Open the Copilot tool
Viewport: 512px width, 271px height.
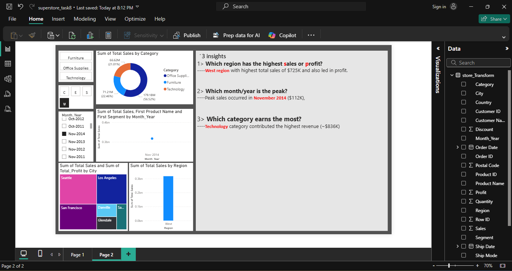282,35
